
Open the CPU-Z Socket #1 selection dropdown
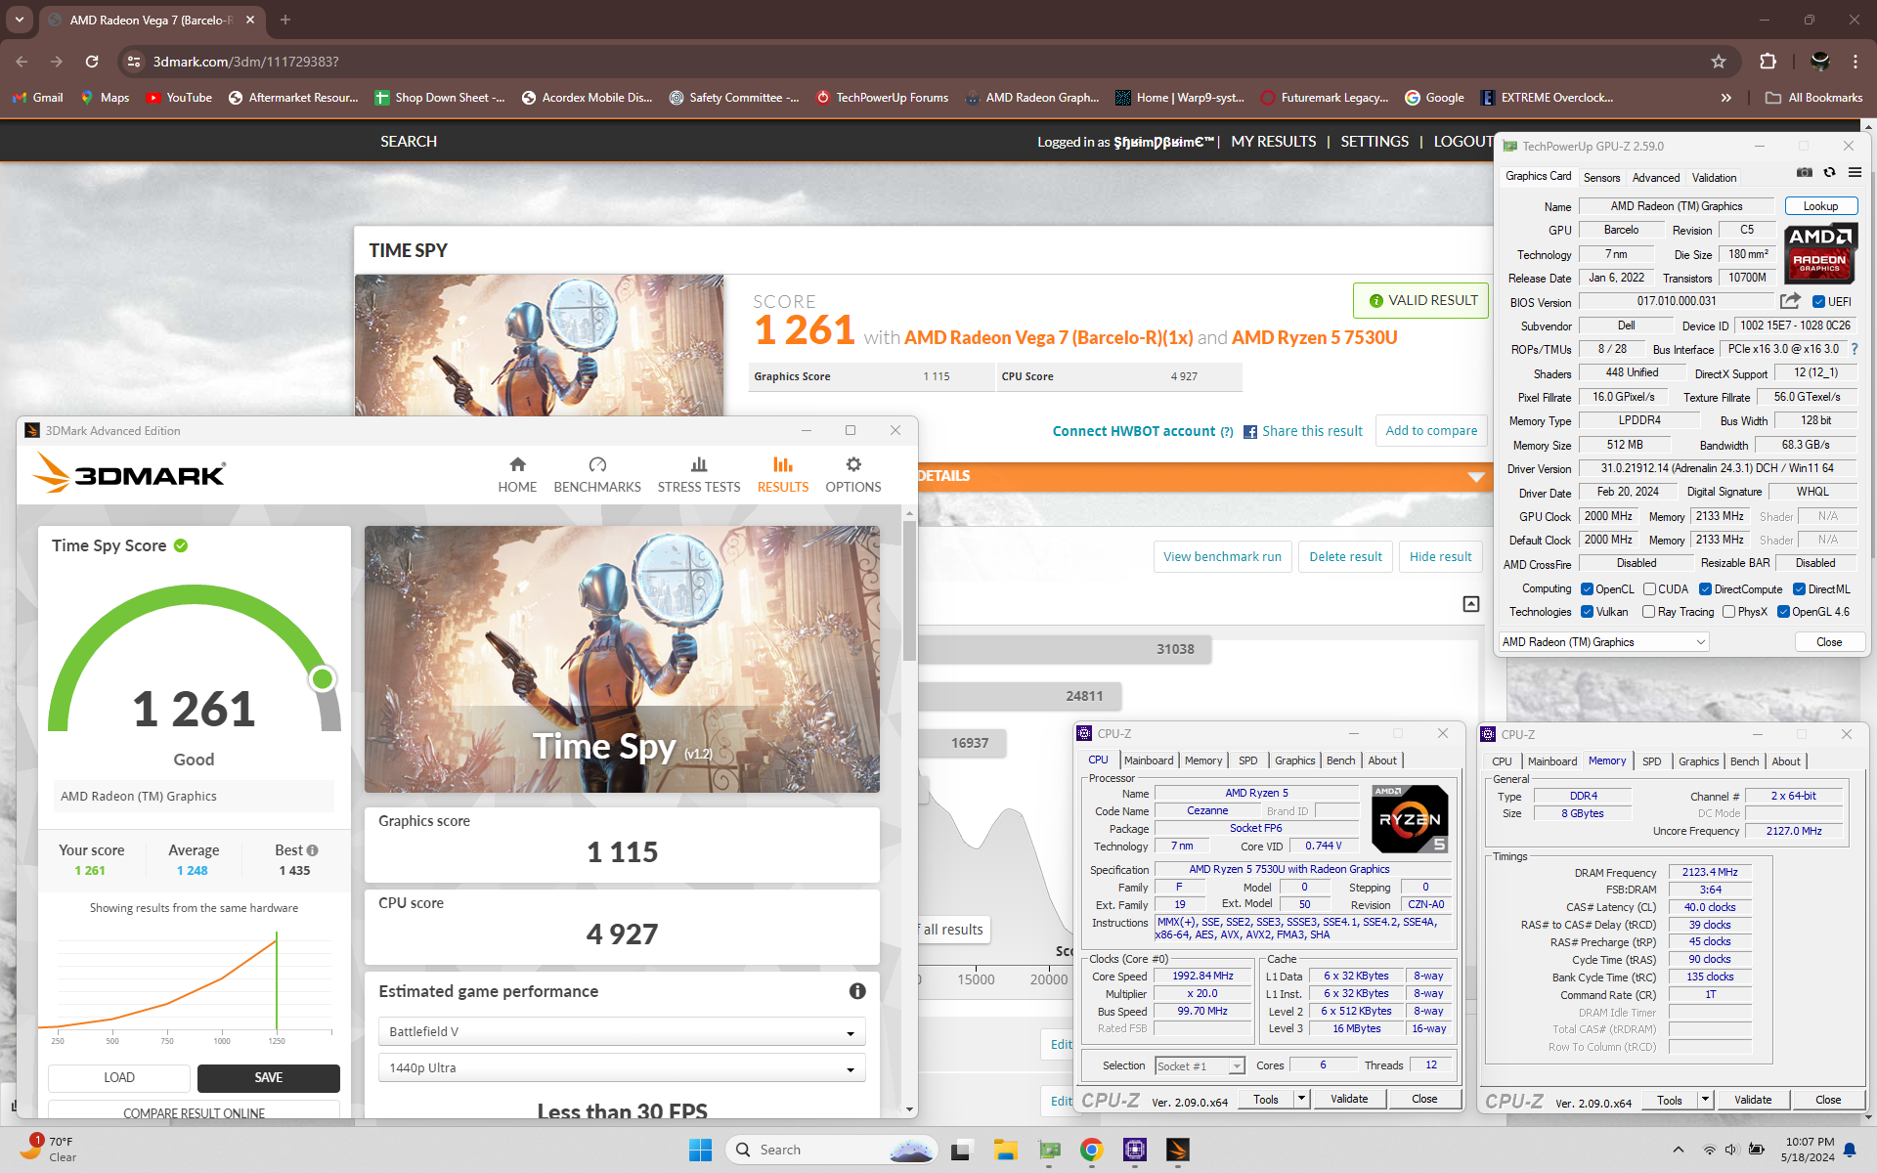click(x=1199, y=1066)
